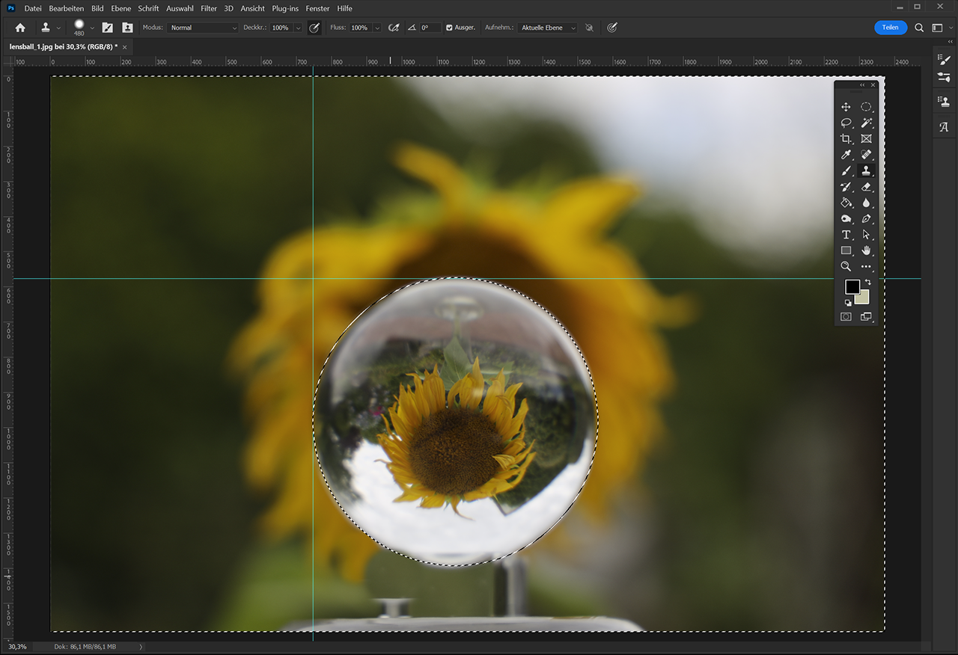Select the Horizontal Type tool

(846, 235)
